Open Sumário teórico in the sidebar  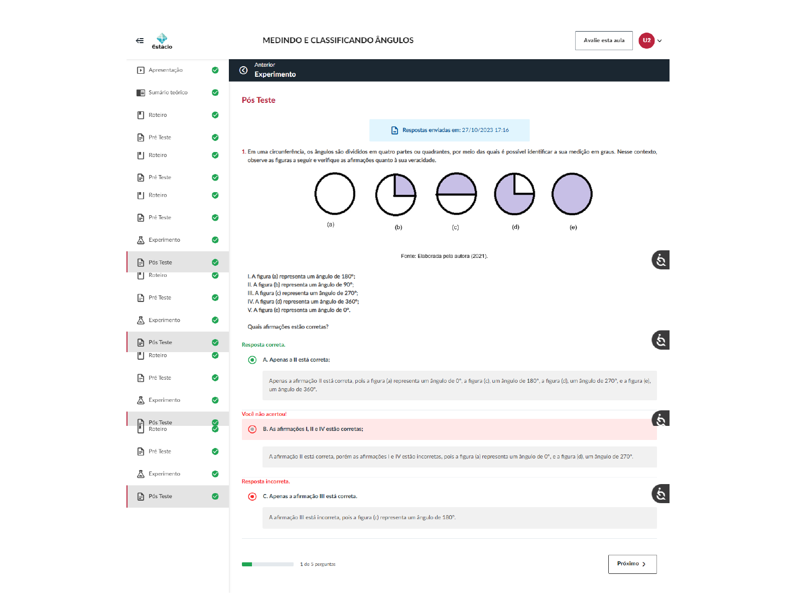click(168, 93)
